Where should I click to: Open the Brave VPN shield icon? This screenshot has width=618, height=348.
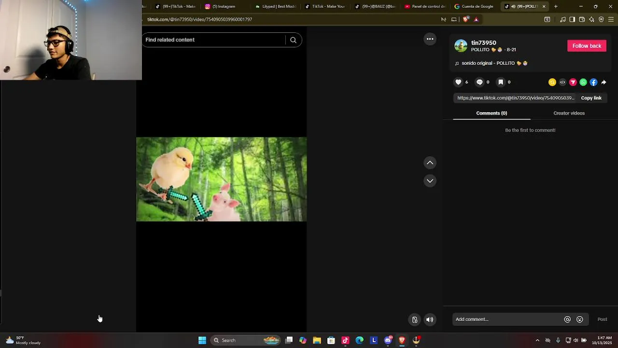(x=601, y=19)
